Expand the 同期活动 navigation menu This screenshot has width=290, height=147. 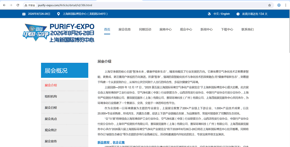(x=145, y=29)
